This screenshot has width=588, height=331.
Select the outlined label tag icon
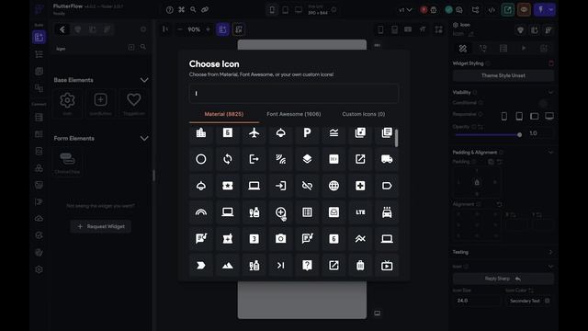[387, 186]
